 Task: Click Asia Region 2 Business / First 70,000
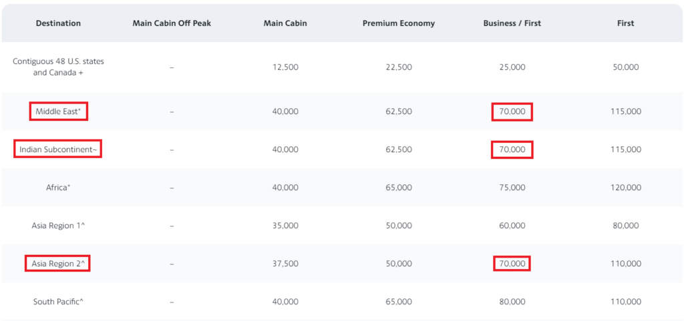[512, 264]
